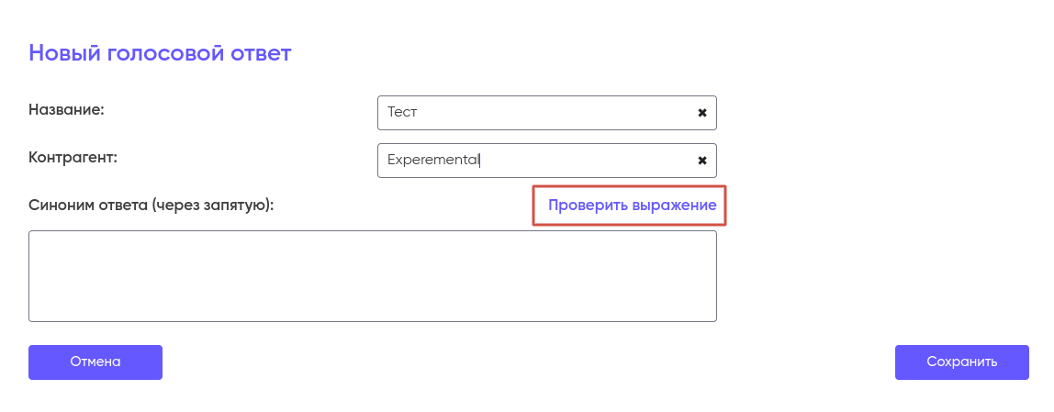This screenshot has width=1054, height=412.
Task: Click the Experemental text in the Контрагент field
Action: 432,160
